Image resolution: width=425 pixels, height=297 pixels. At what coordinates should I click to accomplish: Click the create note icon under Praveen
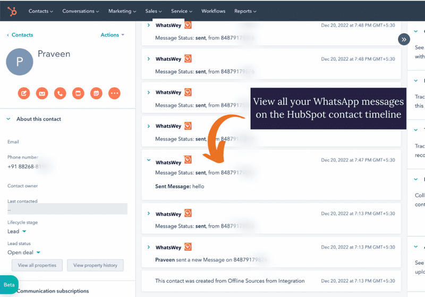pos(24,94)
